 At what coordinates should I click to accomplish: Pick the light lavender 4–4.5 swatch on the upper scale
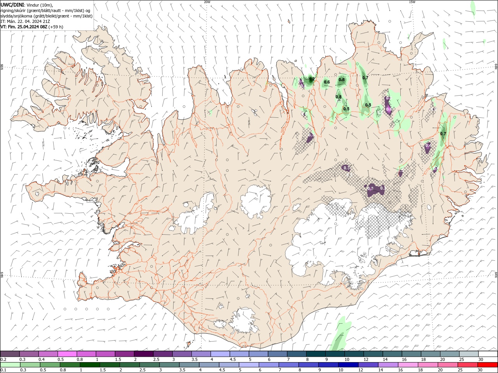click(220, 354)
